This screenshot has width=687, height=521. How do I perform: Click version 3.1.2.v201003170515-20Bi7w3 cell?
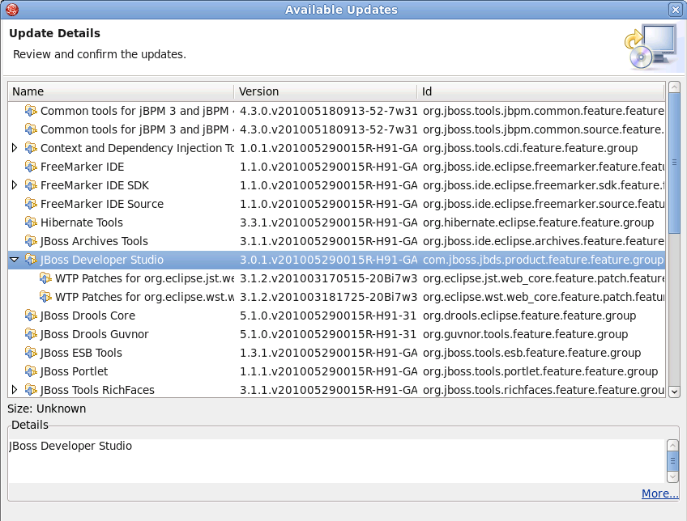coord(329,277)
